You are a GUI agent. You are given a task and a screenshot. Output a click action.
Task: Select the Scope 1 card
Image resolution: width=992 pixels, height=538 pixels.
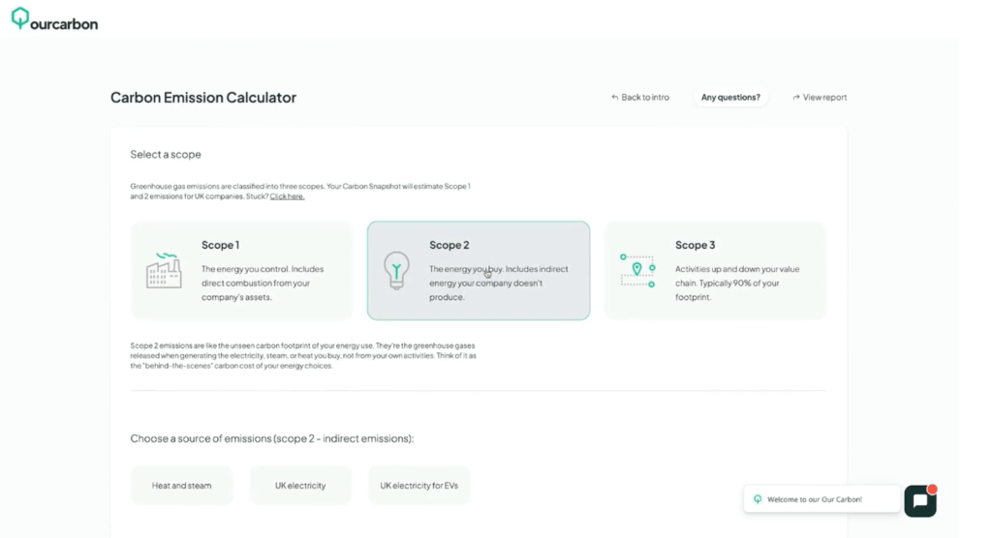pos(241,270)
